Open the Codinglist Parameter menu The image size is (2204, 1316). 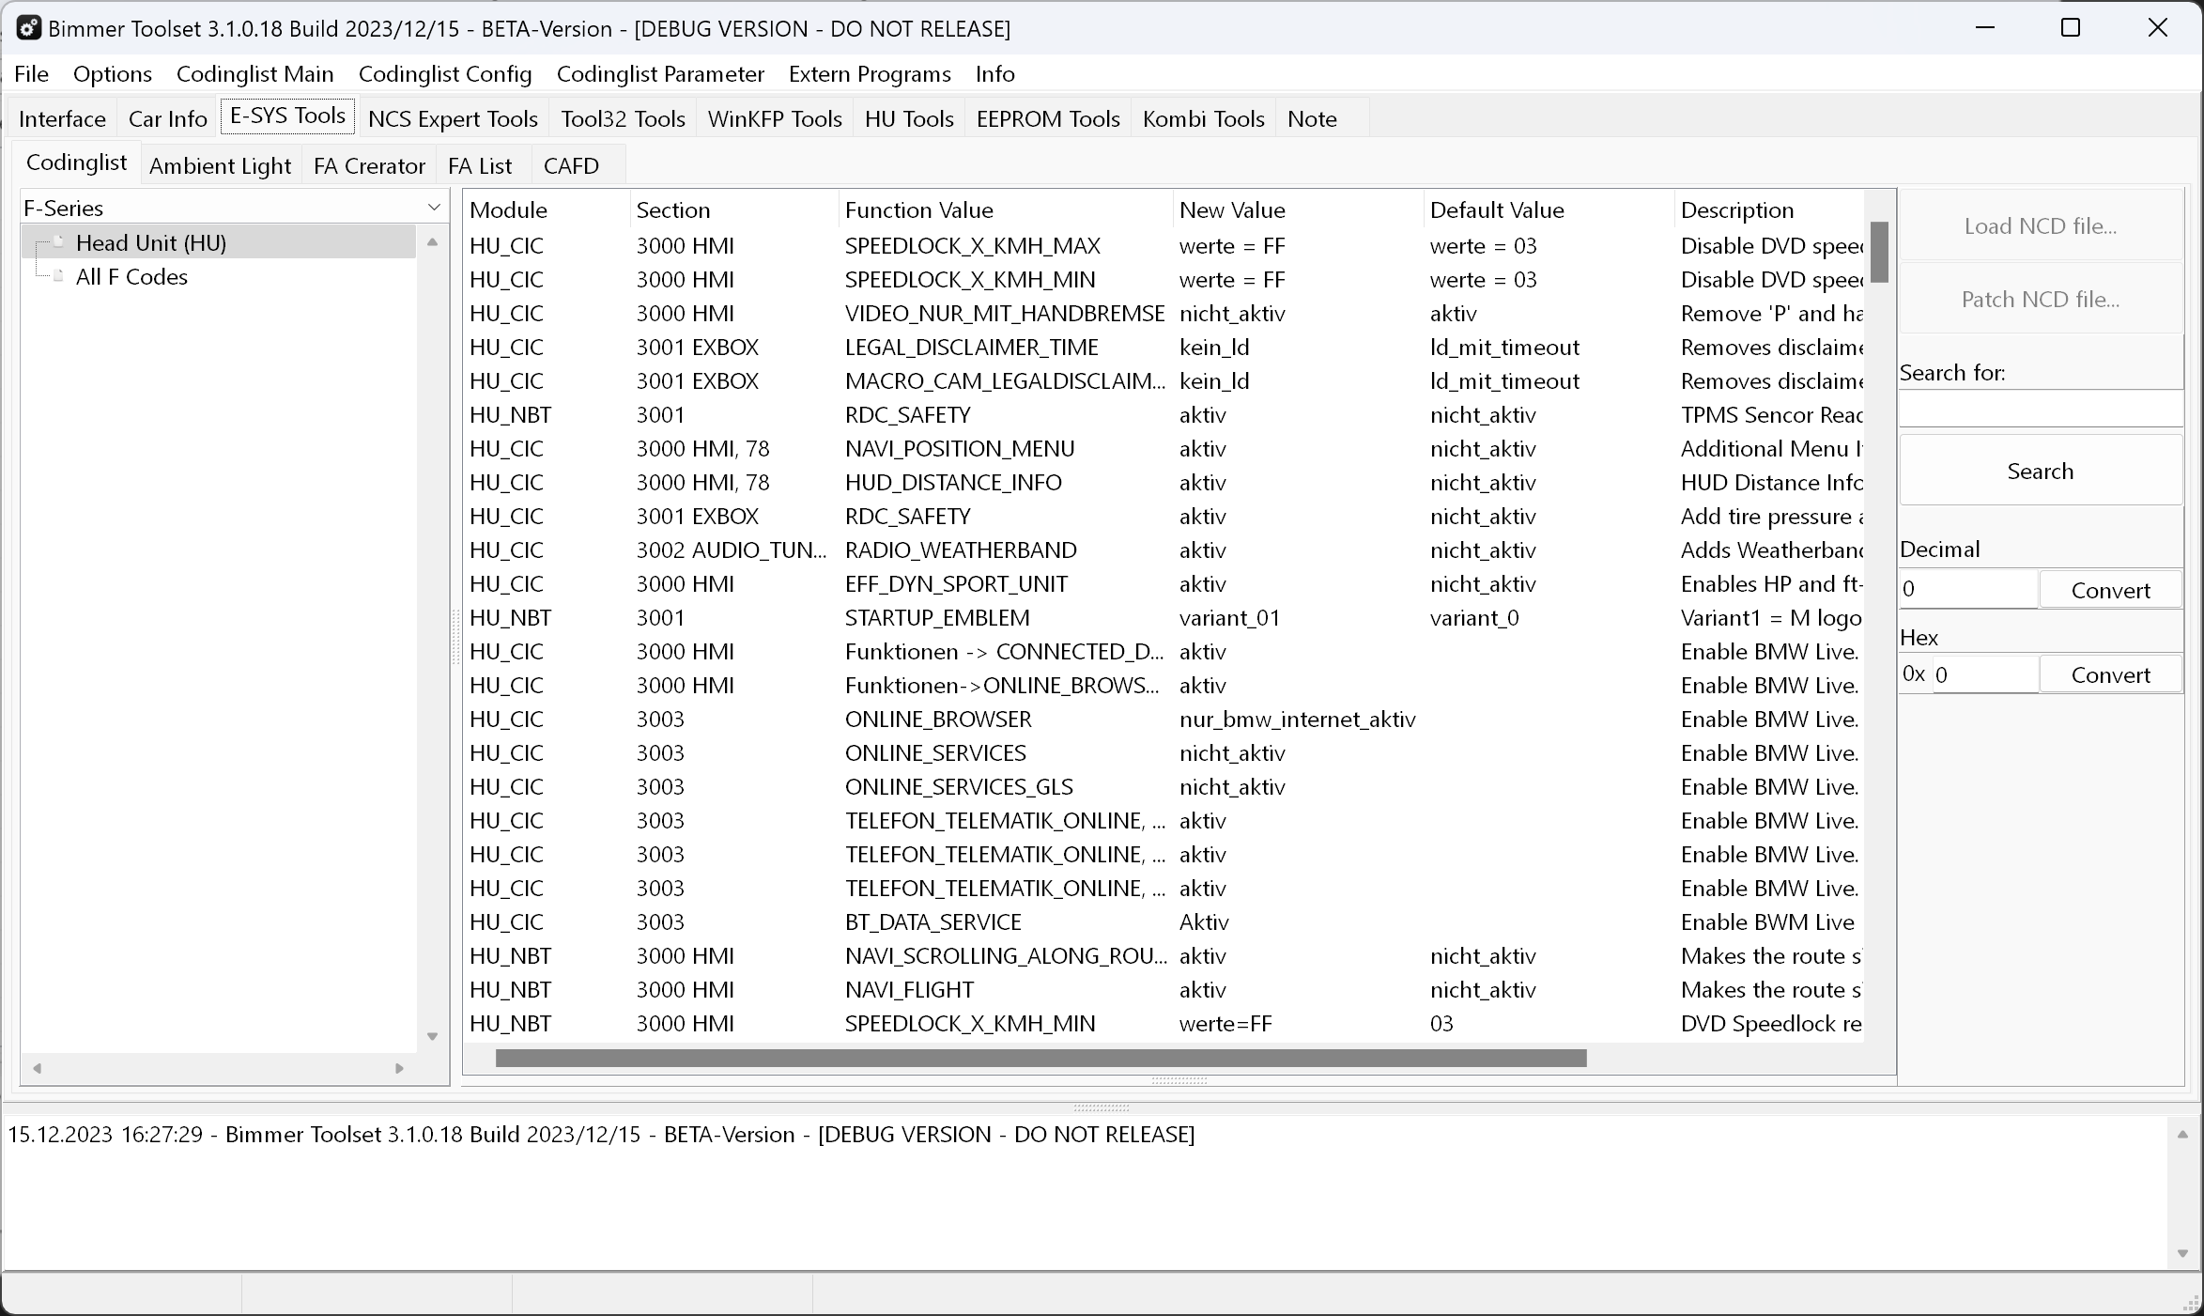[660, 73]
